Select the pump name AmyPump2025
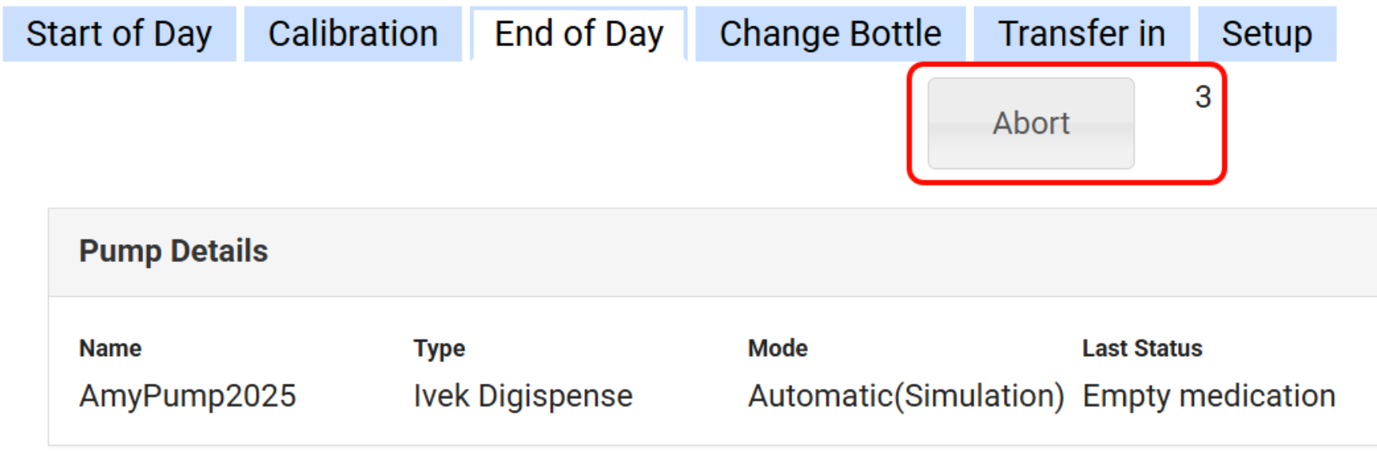The height and width of the screenshot is (451, 1377). (188, 396)
